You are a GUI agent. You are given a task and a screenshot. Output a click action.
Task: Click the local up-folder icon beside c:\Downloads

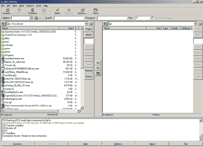[3, 24]
